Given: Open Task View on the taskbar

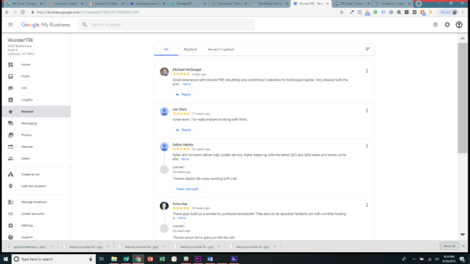Looking at the screenshot, I should click(x=101, y=259).
